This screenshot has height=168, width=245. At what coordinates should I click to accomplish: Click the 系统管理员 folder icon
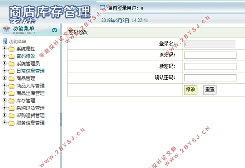pyautogui.click(x=11, y=64)
